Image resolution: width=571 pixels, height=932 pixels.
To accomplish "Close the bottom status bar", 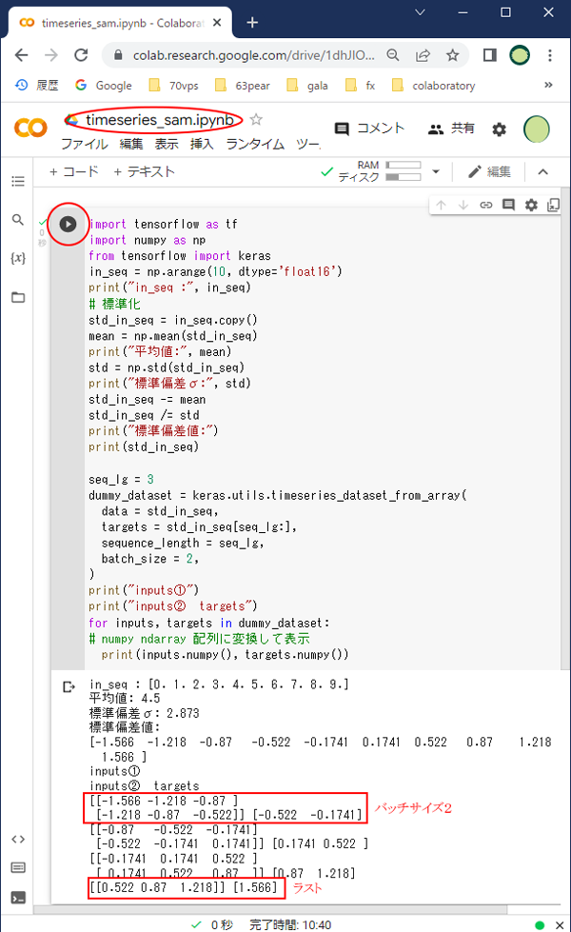I will point(560,925).
